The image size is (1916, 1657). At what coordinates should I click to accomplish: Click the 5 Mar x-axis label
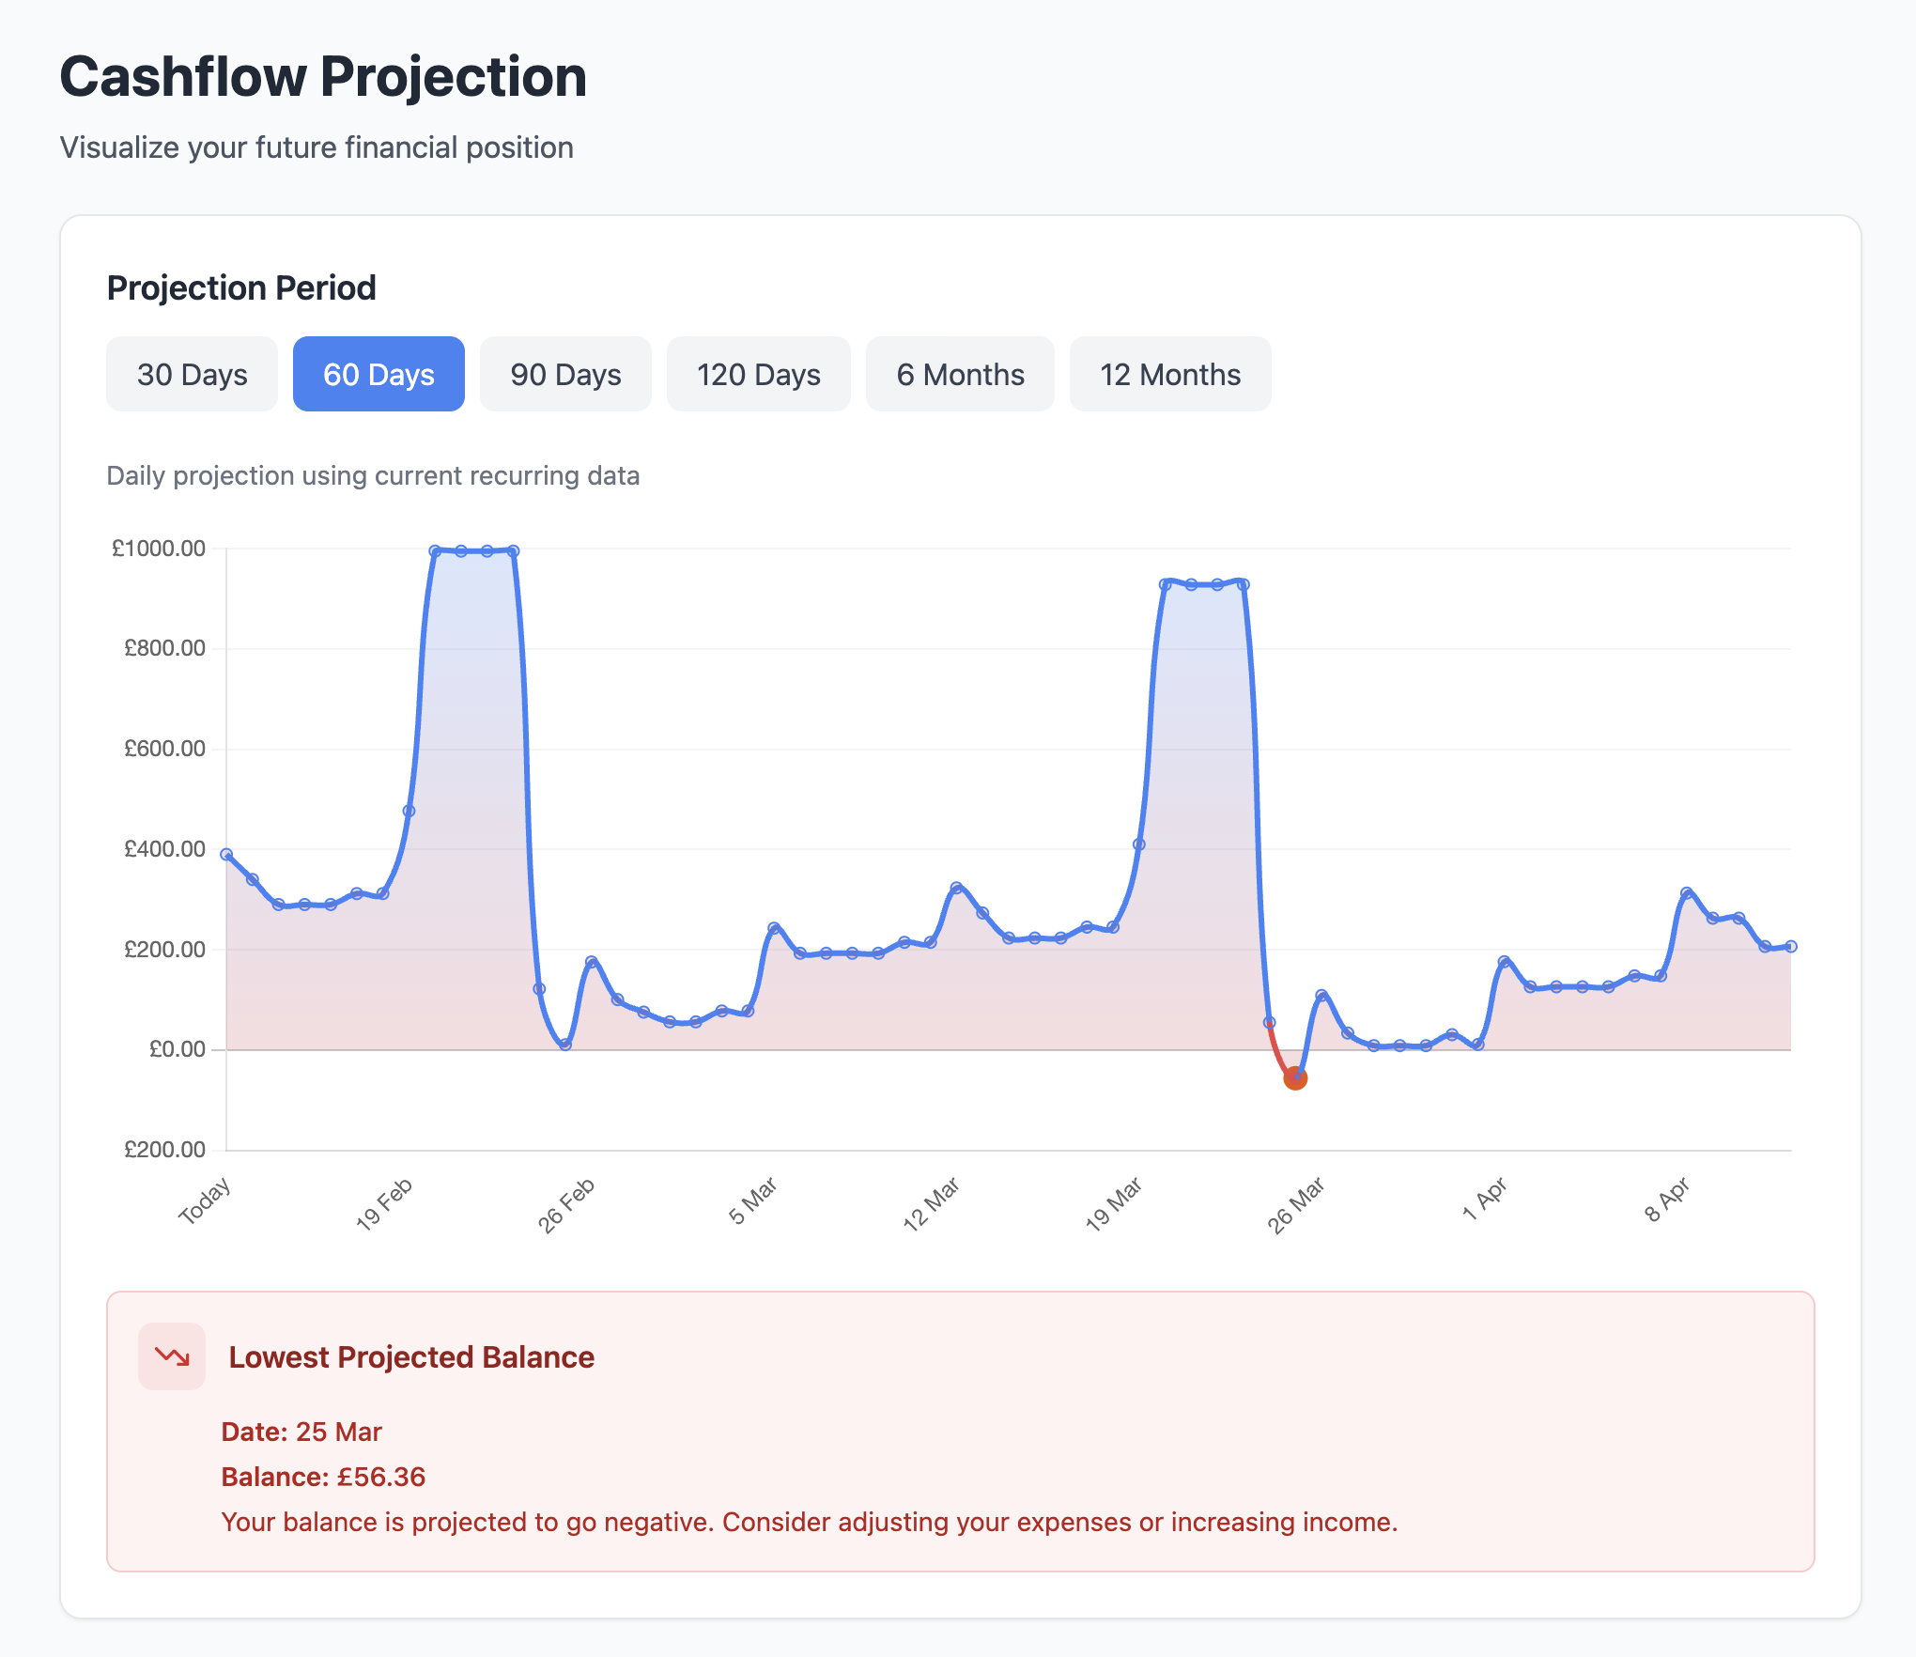click(x=753, y=1200)
